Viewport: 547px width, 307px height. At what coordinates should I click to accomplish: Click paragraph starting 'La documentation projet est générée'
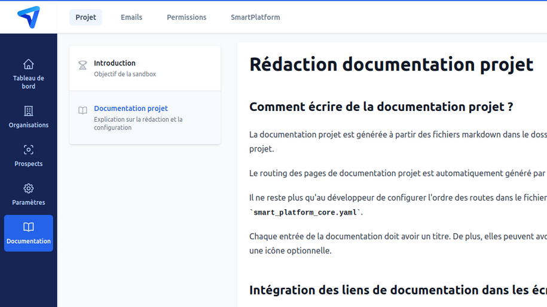398,141
